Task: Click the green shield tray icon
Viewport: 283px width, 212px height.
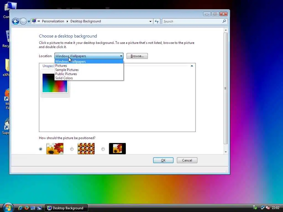Action: coord(255,208)
